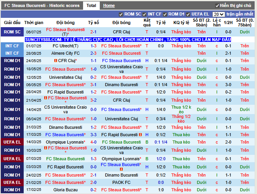
Task: Click the 1/2H column header
Action: pyautogui.click(x=228, y=23)
